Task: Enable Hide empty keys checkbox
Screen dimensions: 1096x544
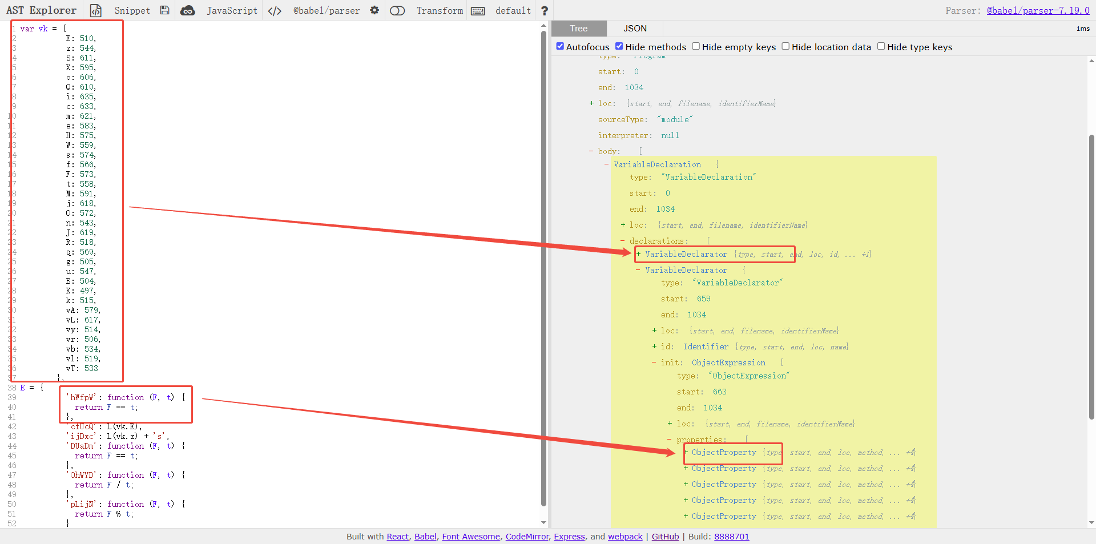Action: [x=696, y=46]
